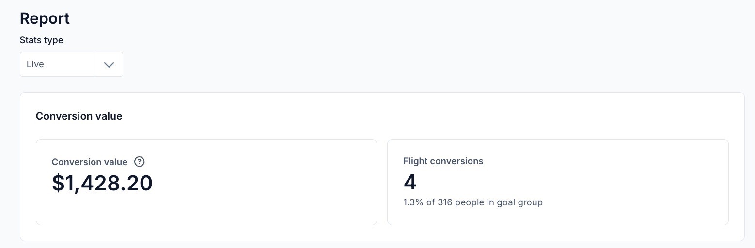Viewport: 755px width, 248px height.
Task: Click the Stats type field label
Action: tap(41, 40)
